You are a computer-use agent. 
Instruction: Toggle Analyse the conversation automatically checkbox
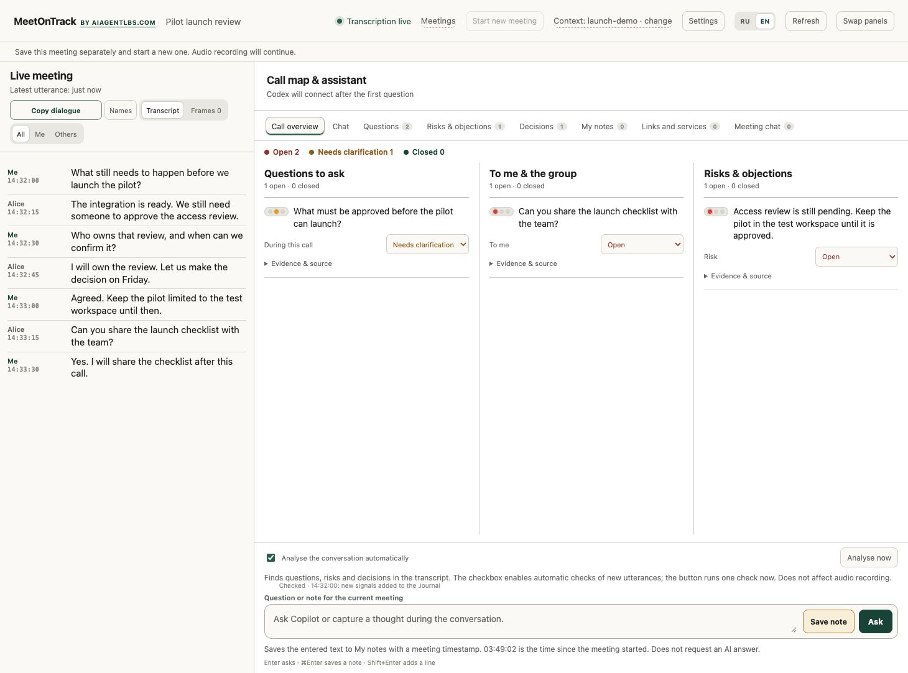(271, 557)
